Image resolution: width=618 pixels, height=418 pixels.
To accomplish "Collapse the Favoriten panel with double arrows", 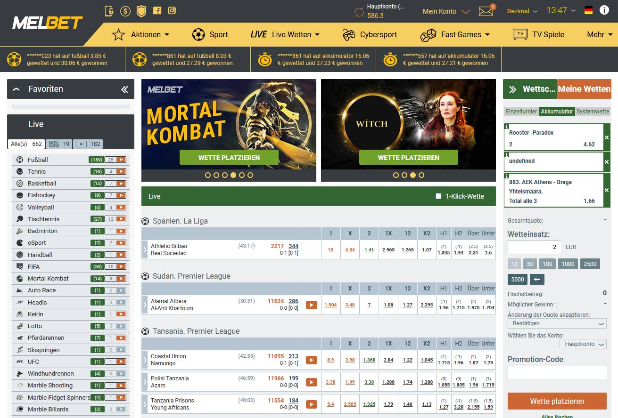I will click(124, 89).
